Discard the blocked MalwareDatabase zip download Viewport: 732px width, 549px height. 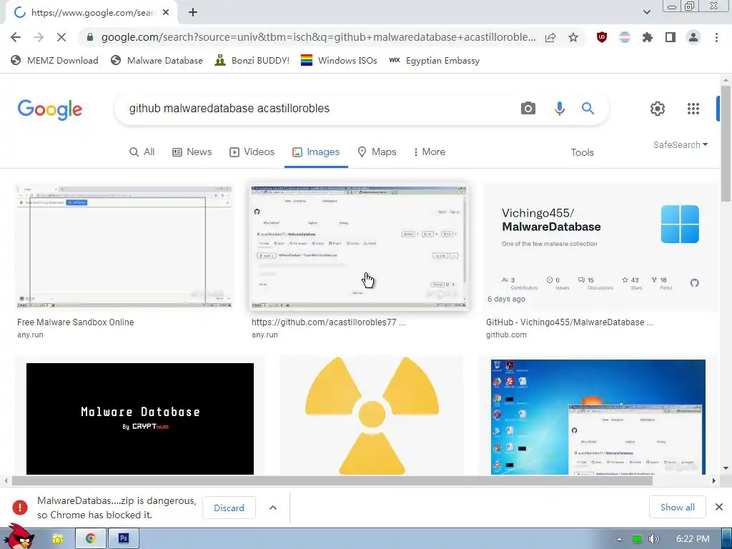tap(229, 508)
